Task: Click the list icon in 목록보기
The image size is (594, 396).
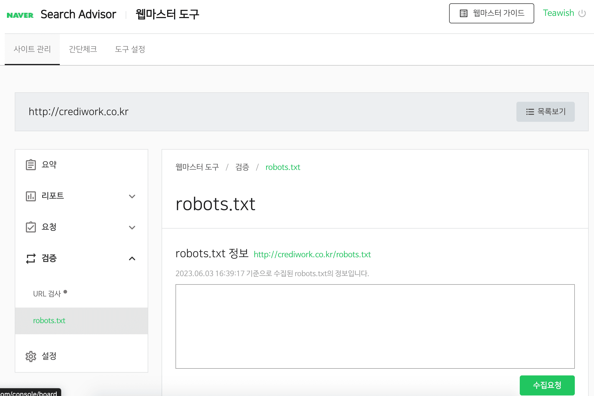Action: pos(530,112)
